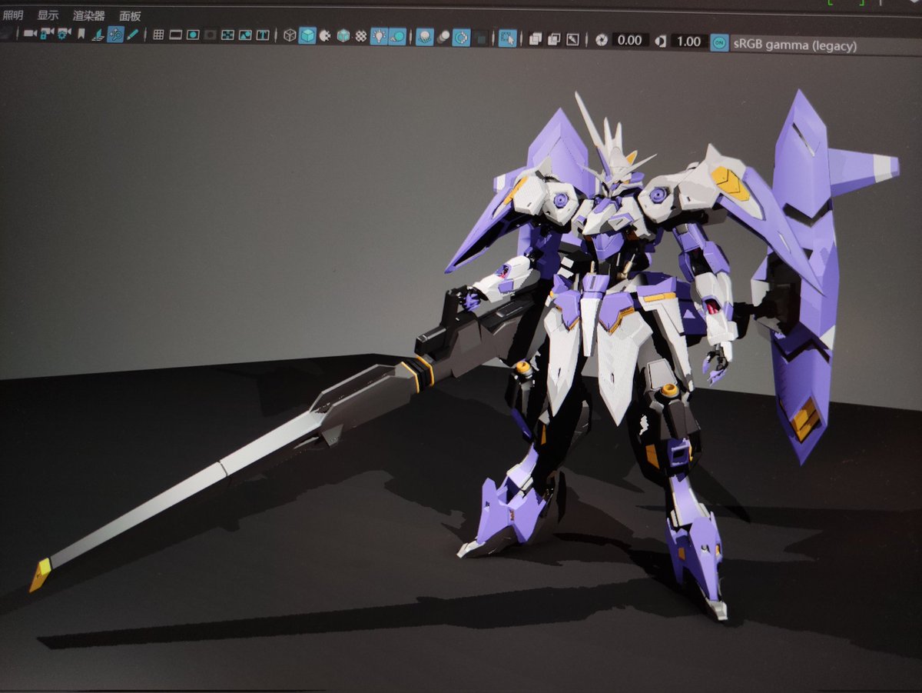Open the 照明 (Lighting) menu
The height and width of the screenshot is (693, 922).
click(x=13, y=15)
